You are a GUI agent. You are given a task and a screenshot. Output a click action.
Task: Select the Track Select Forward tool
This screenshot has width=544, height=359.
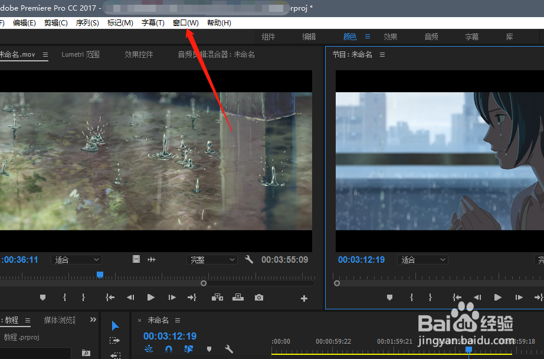click(114, 341)
